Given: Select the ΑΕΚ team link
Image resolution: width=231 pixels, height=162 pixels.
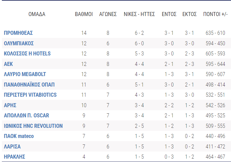Looking at the screenshot, I should pos(8,64).
